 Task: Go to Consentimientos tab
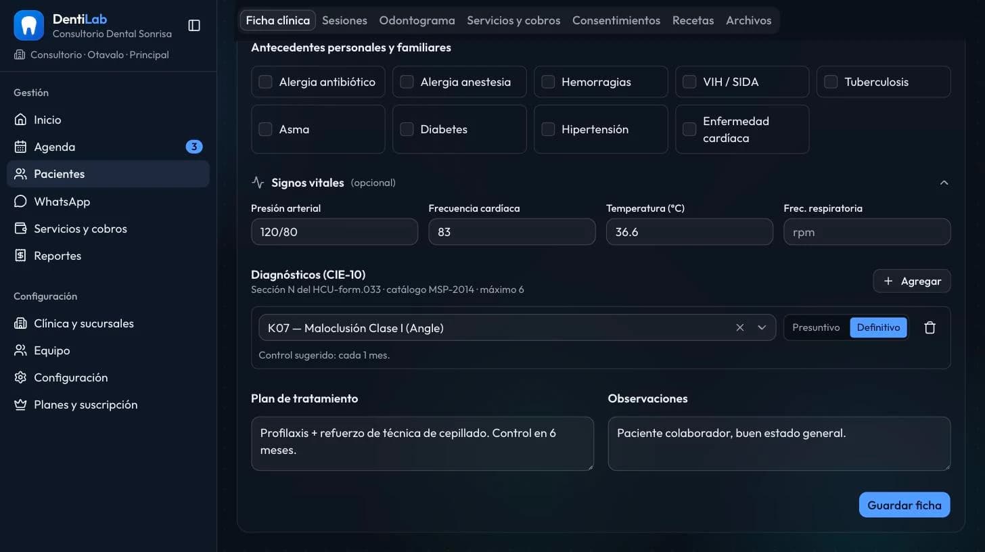tap(616, 20)
